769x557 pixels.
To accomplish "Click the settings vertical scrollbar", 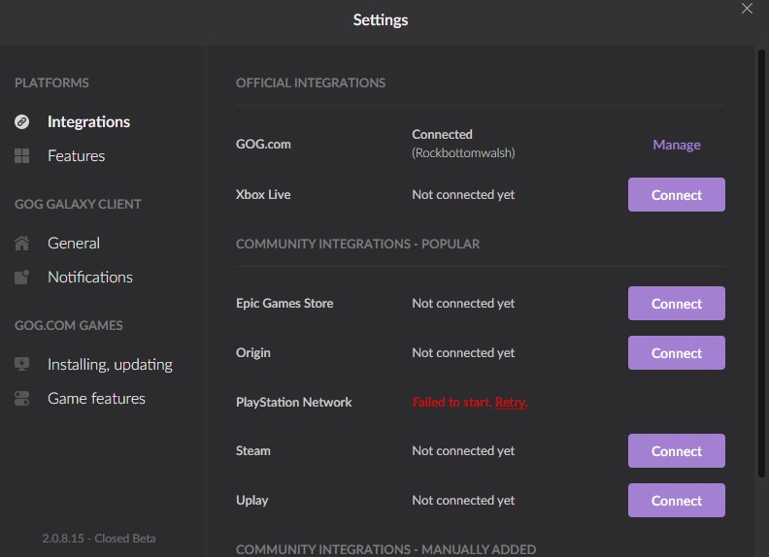I will [761, 263].
